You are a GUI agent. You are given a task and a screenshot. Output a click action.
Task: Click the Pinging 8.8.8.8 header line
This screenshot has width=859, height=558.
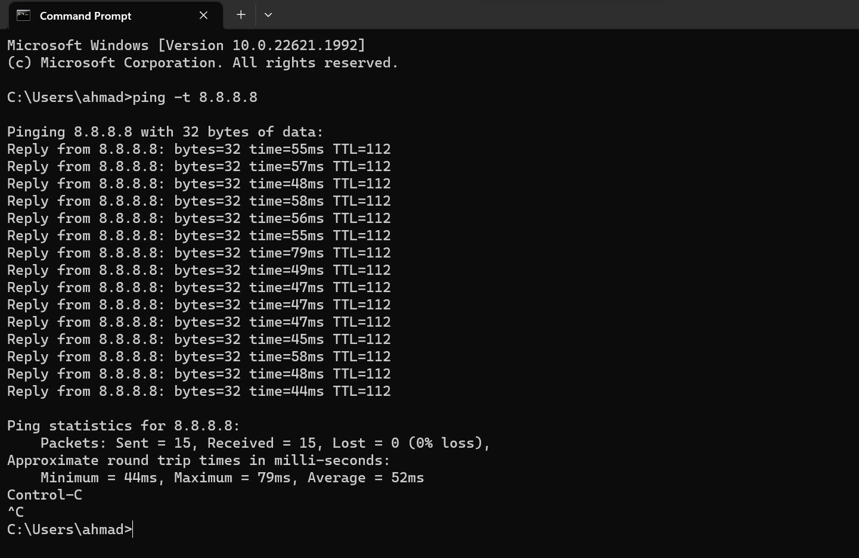164,131
